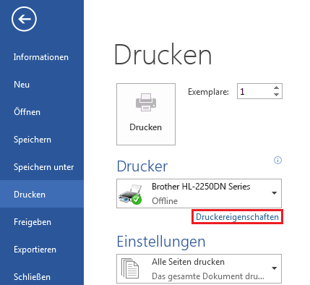Click the back arrow circle icon

pyautogui.click(x=24, y=19)
